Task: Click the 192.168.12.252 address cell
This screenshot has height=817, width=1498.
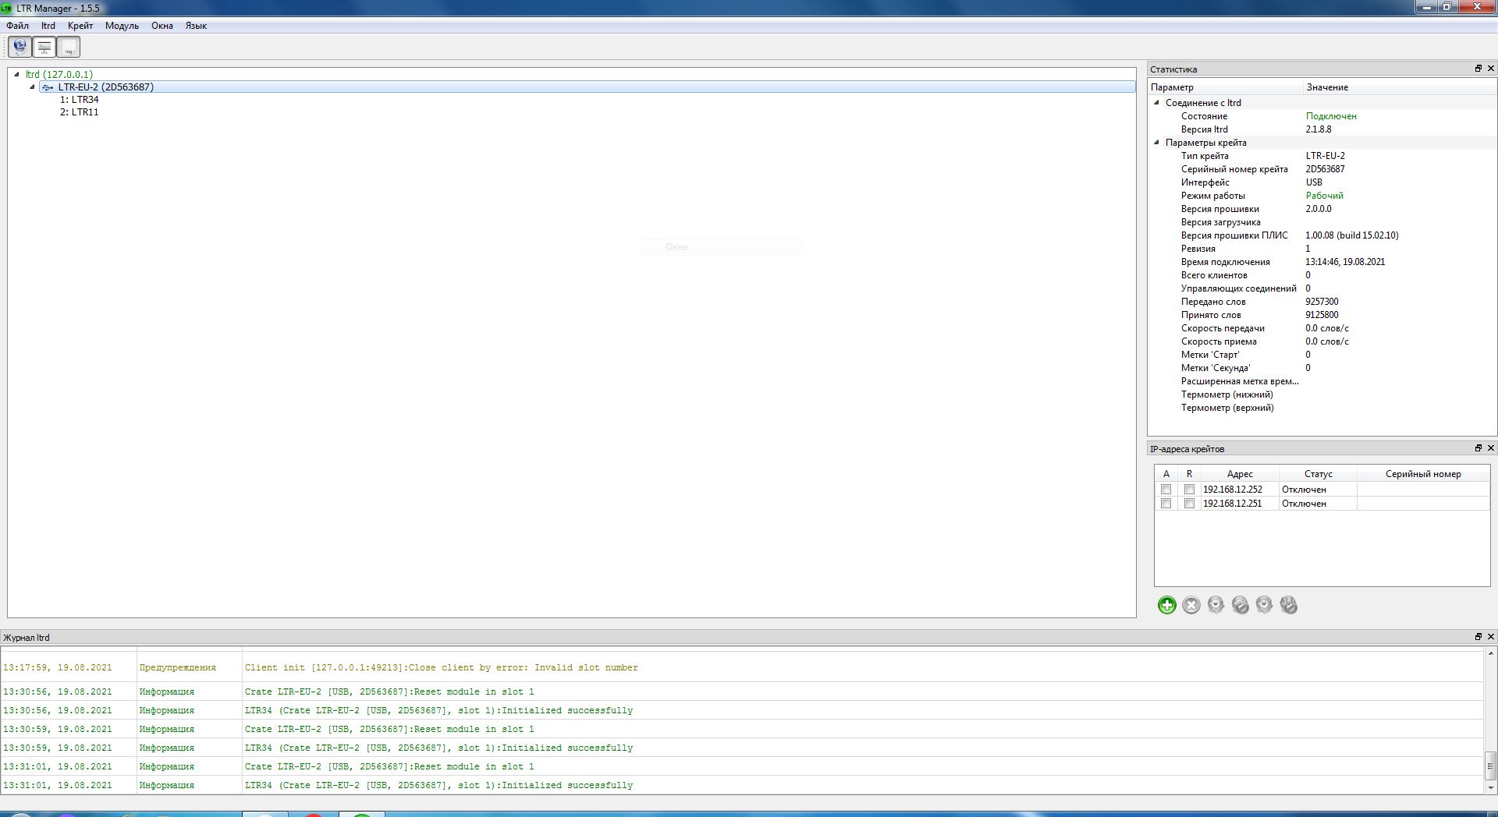Action: (1240, 490)
